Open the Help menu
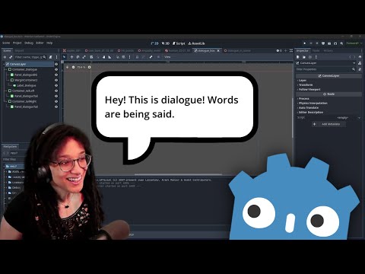 (49, 43)
